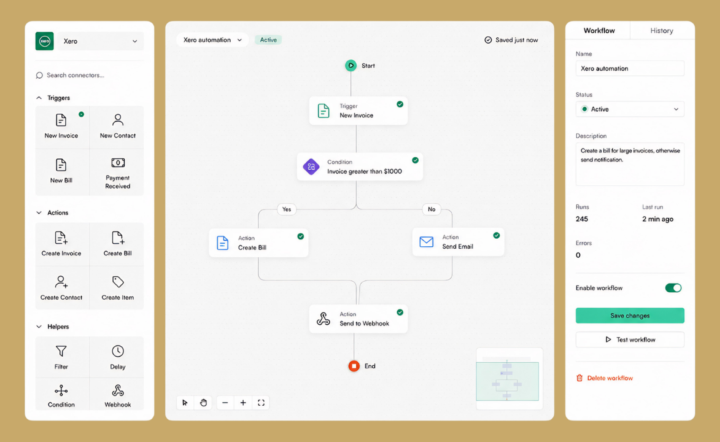Select the New Invoice trigger connector
720x442 pixels.
coord(61,127)
